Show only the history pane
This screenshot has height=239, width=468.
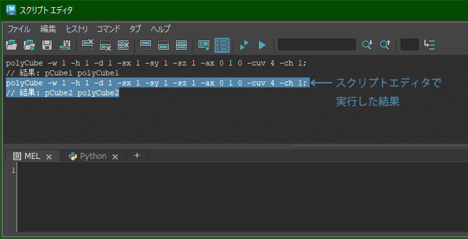pyautogui.click(x=146, y=45)
